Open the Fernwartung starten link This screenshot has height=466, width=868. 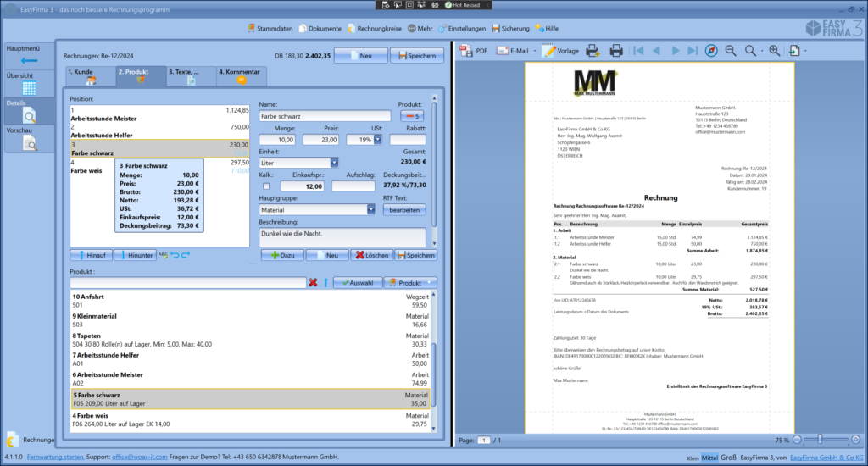(x=55, y=458)
